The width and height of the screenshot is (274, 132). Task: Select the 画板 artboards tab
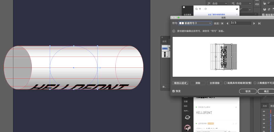coord(265,106)
